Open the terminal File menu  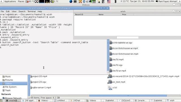click(x=2, y=11)
